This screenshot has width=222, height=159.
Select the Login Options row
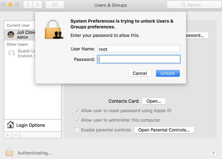(33, 125)
